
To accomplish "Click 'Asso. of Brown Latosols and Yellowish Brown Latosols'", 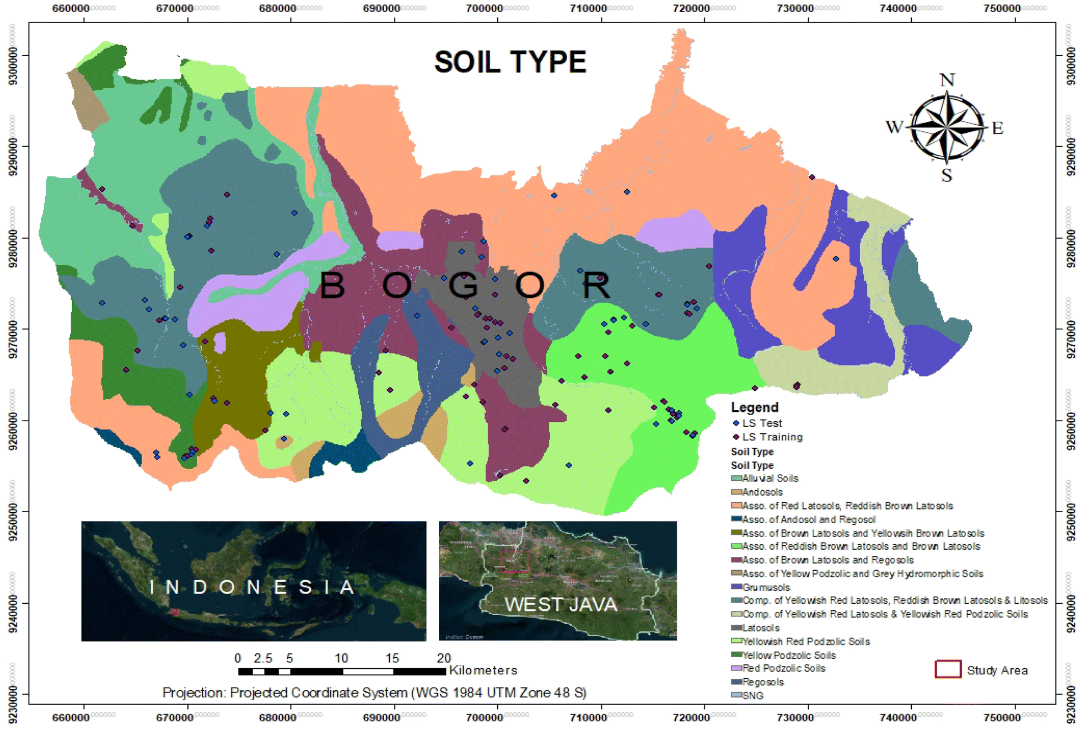I will click(x=863, y=533).
